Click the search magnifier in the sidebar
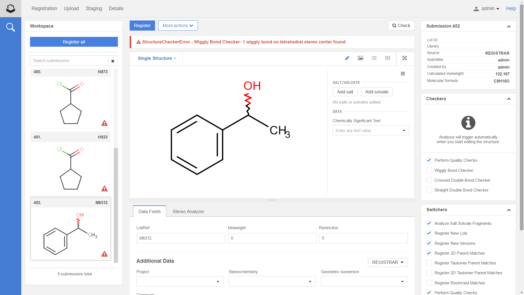The width and height of the screenshot is (524, 295). coord(10,27)
